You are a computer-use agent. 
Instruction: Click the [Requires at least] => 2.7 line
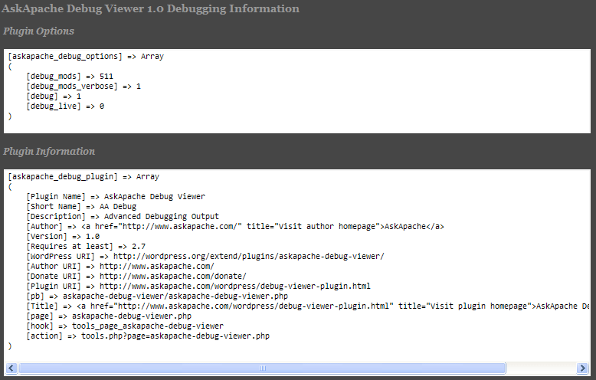pos(86,246)
